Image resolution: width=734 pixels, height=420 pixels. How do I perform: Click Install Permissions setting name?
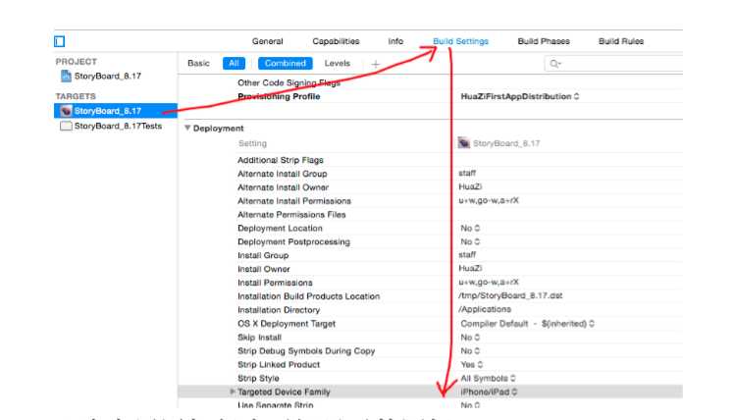pyautogui.click(x=275, y=283)
